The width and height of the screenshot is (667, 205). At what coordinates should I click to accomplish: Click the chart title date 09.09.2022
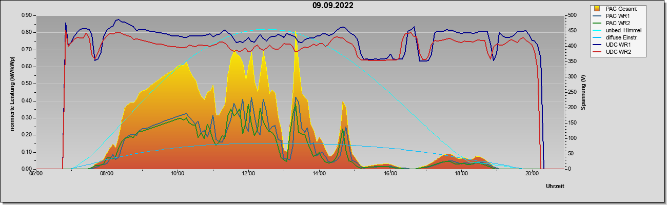click(x=333, y=6)
